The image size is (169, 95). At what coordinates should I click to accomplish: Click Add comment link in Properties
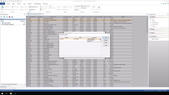click(155, 39)
